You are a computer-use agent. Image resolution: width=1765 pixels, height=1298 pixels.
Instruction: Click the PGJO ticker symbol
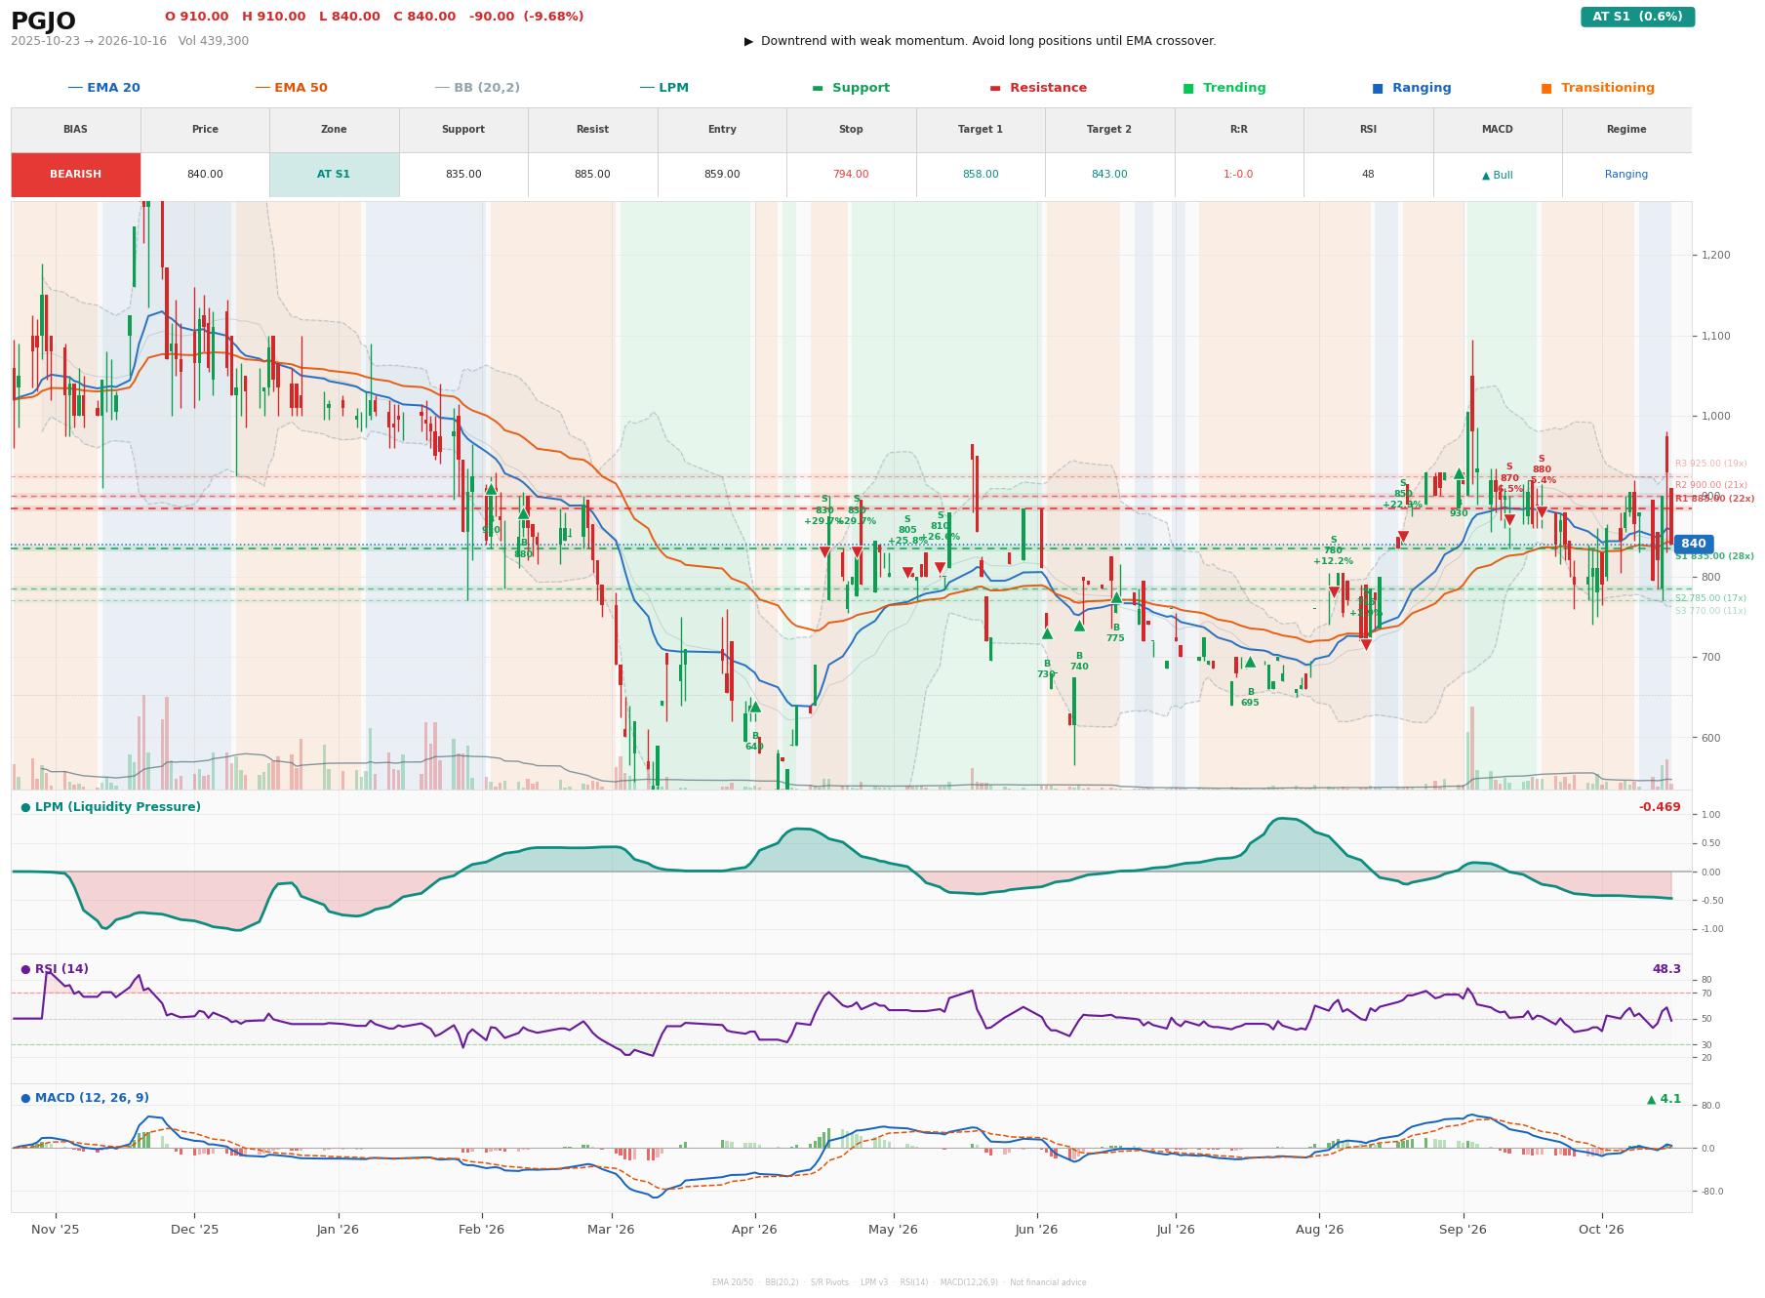43,20
